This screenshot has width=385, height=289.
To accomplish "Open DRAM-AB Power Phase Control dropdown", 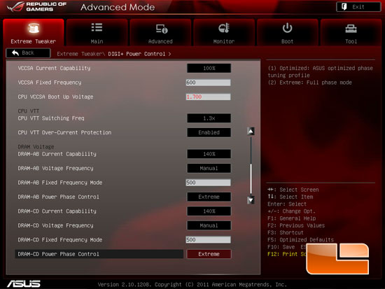I will (x=209, y=197).
